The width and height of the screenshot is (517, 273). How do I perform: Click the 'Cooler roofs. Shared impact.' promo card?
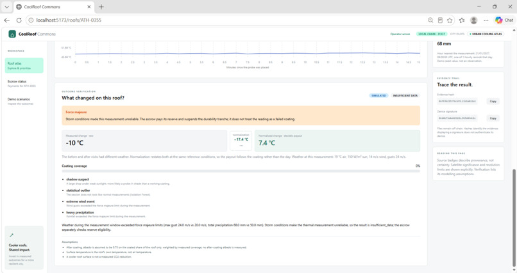coord(24,247)
